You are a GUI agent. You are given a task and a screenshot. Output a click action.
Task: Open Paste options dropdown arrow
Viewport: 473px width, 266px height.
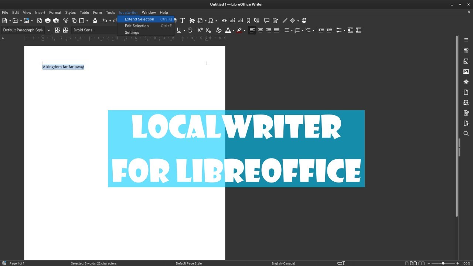pyautogui.click(x=87, y=21)
